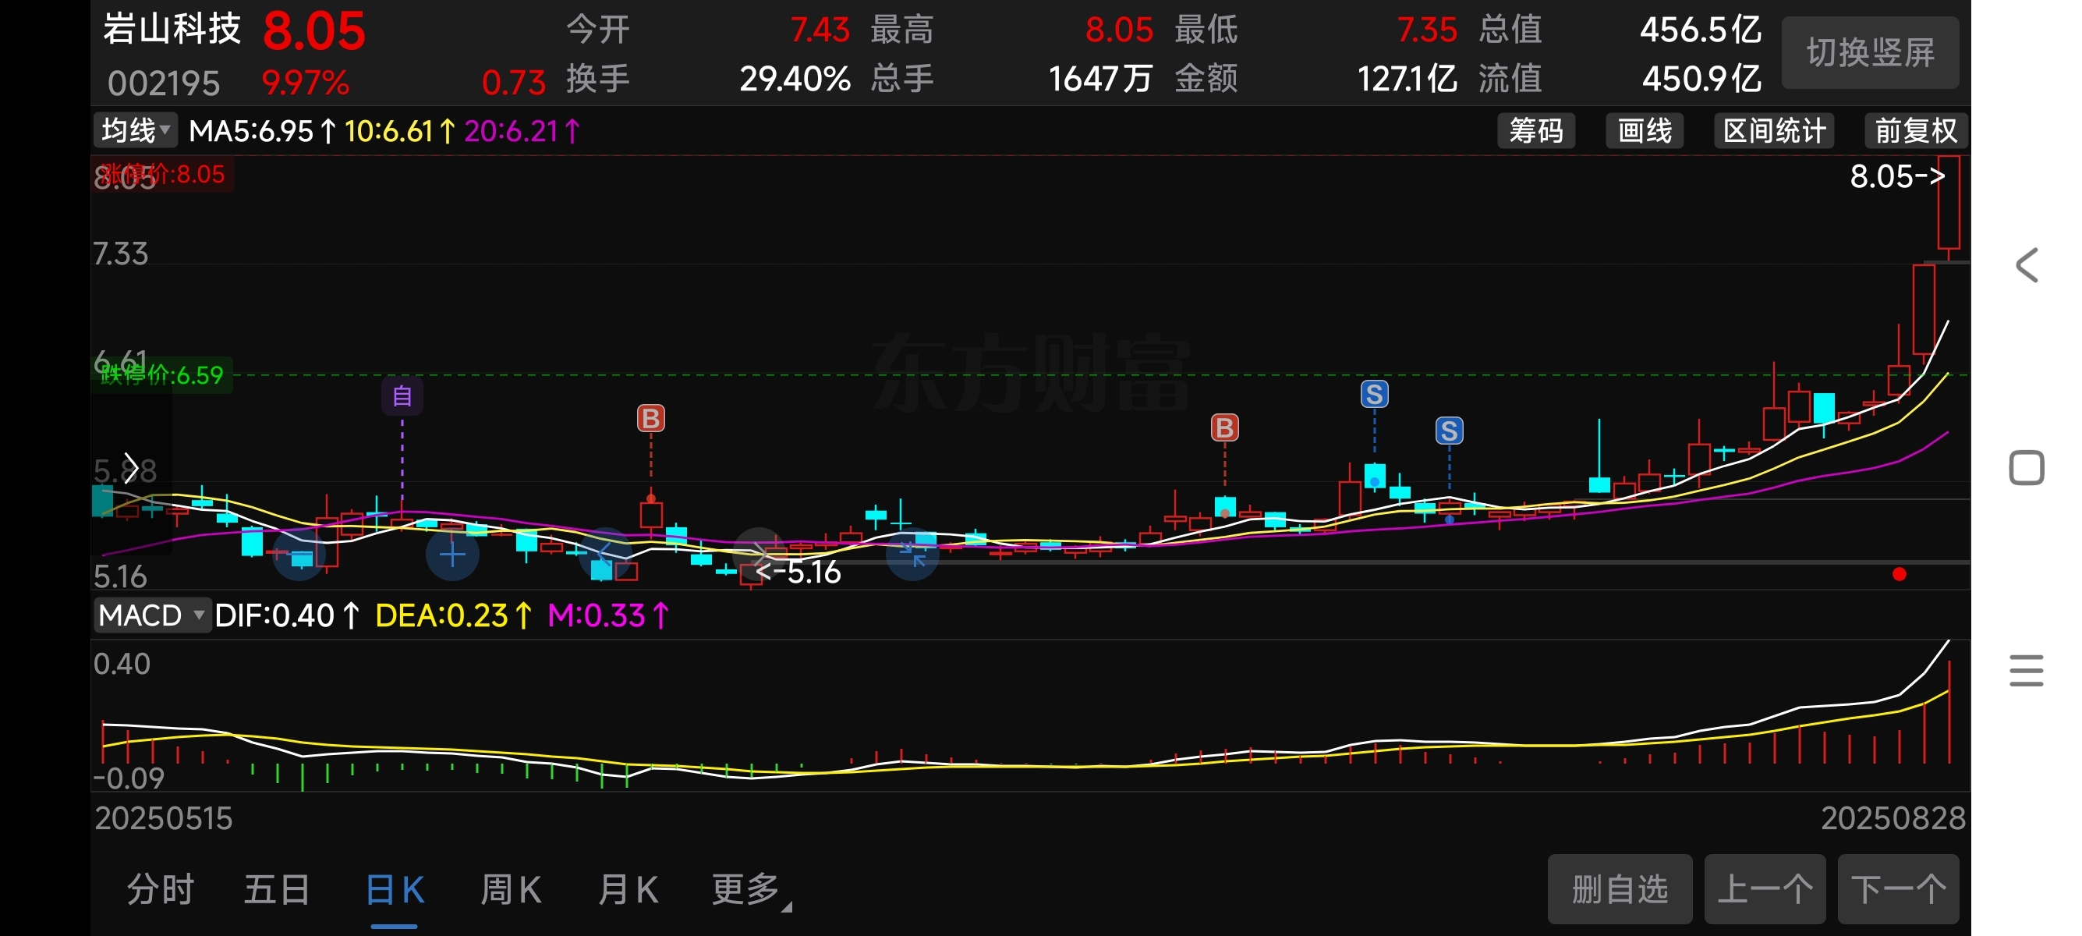Open the Android recent apps menu icon
Screen dimensions: 2082x936
[x=2026, y=670]
